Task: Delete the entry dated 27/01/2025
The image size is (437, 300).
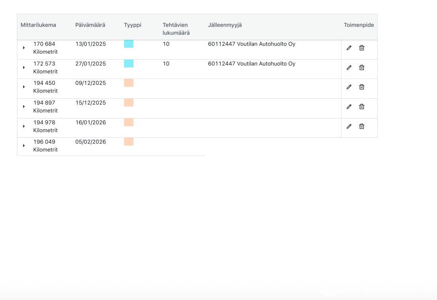Action: 362,67
